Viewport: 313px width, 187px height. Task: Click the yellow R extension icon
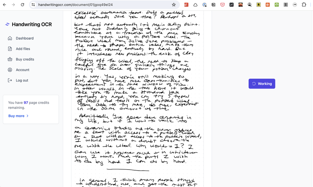[x=259, y=5]
